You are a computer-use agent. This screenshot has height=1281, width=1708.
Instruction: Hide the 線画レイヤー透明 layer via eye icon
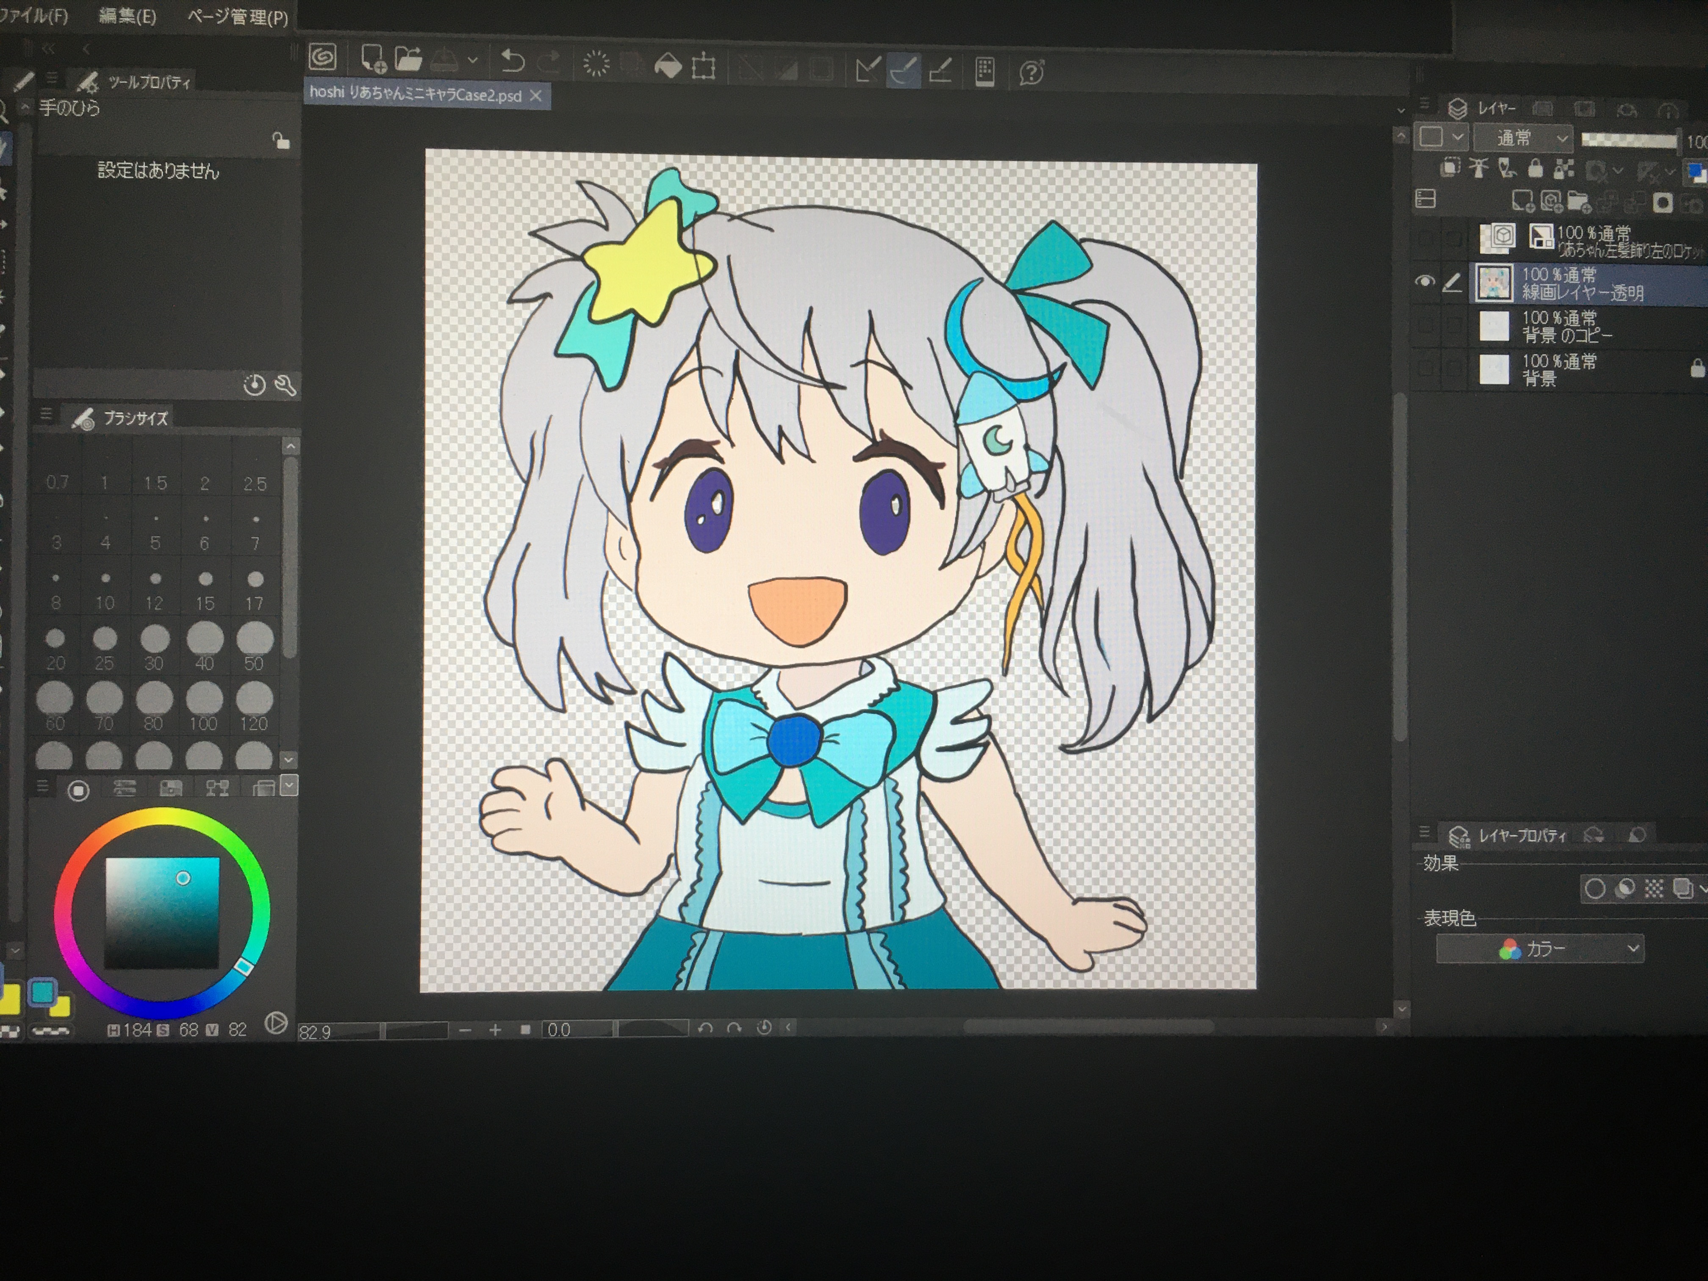point(1425,282)
